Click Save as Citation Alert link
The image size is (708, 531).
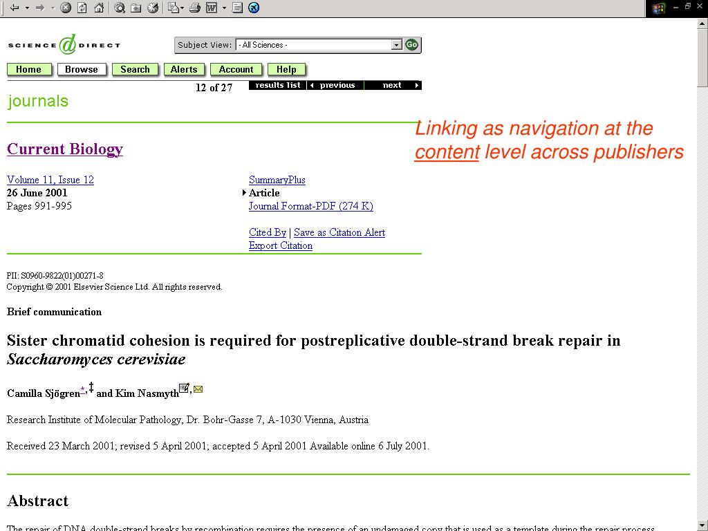click(x=339, y=232)
